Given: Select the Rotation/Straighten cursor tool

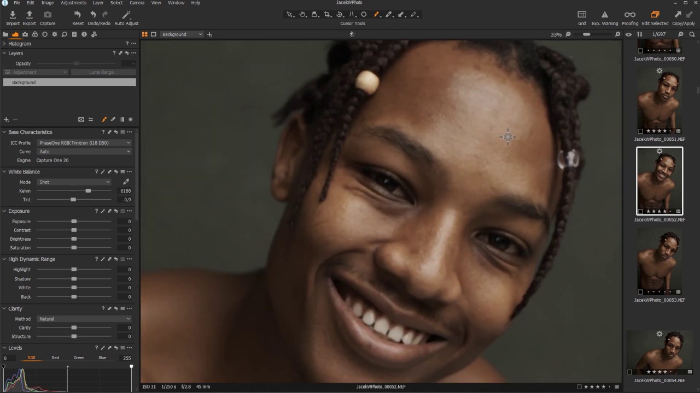Looking at the screenshot, I should tap(339, 15).
